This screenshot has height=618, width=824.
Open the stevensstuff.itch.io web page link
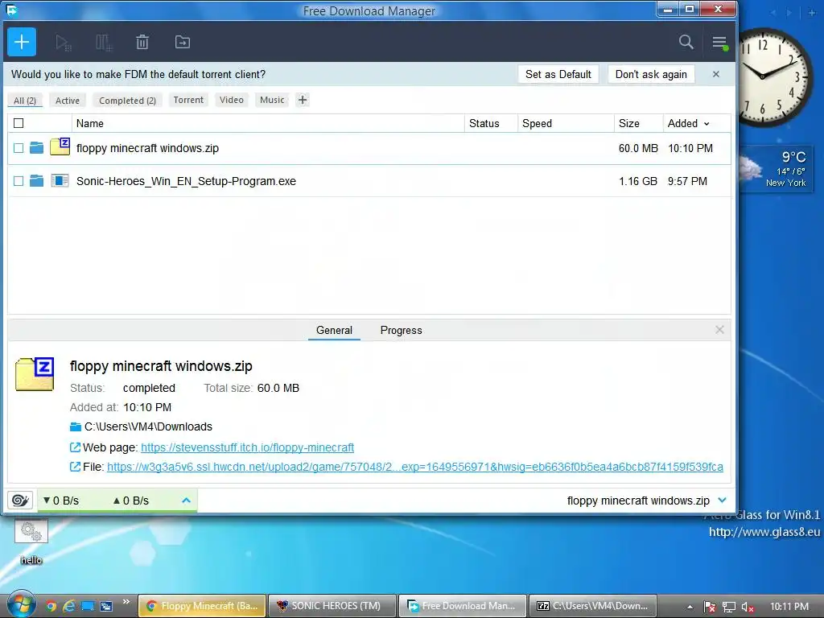pyautogui.click(x=248, y=447)
